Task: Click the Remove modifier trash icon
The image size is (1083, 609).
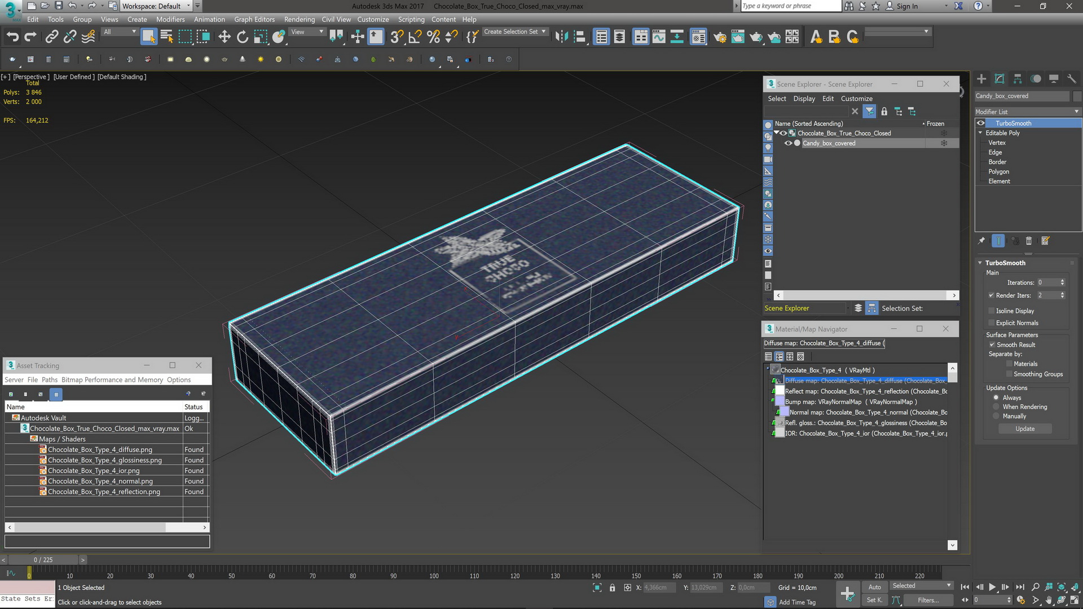Action: [1028, 241]
